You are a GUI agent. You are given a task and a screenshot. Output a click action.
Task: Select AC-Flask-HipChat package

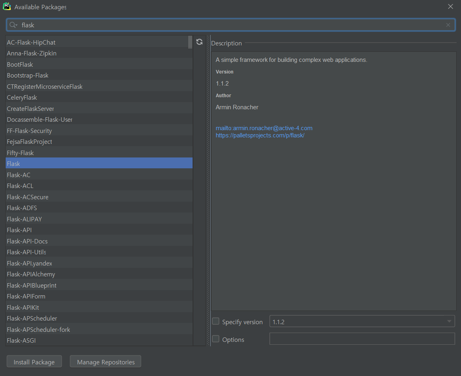coord(99,43)
